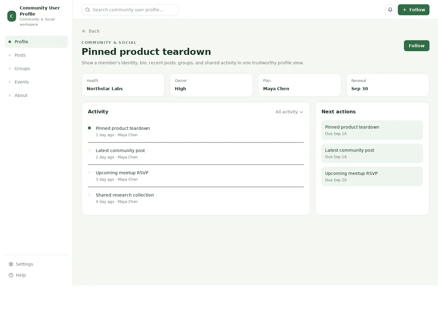The width and height of the screenshot is (438, 312).
Task: Click the Pinned product teardown page heading
Action: pyautogui.click(x=146, y=52)
